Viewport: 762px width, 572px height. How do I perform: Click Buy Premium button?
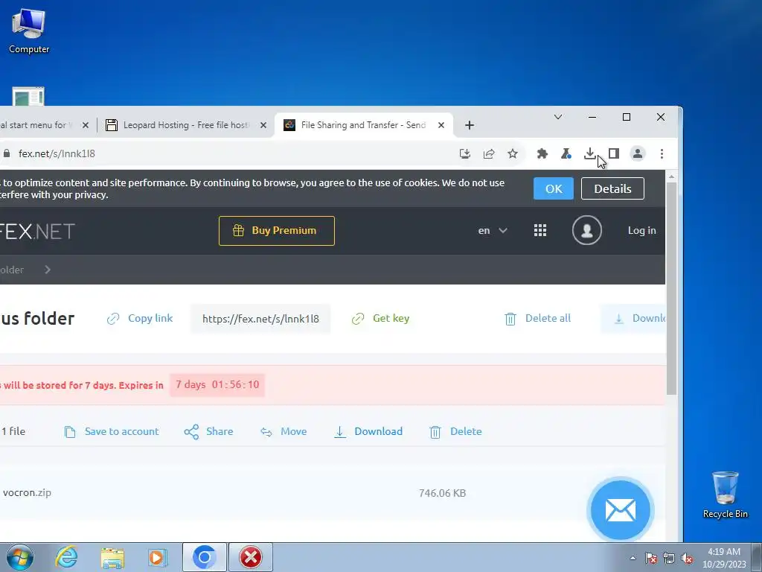pos(277,231)
